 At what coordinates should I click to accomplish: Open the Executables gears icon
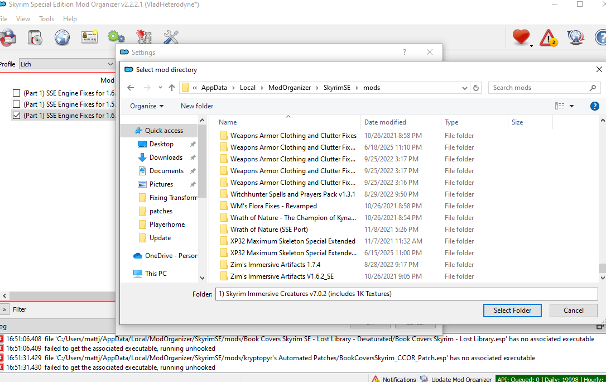click(116, 37)
